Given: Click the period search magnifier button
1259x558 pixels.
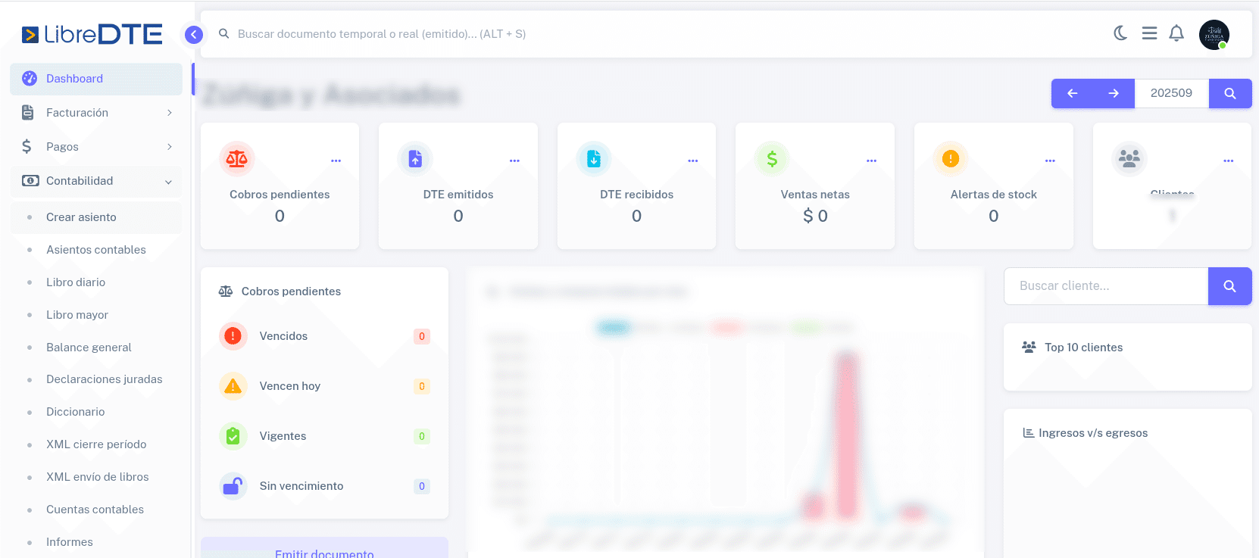Looking at the screenshot, I should pyautogui.click(x=1229, y=93).
